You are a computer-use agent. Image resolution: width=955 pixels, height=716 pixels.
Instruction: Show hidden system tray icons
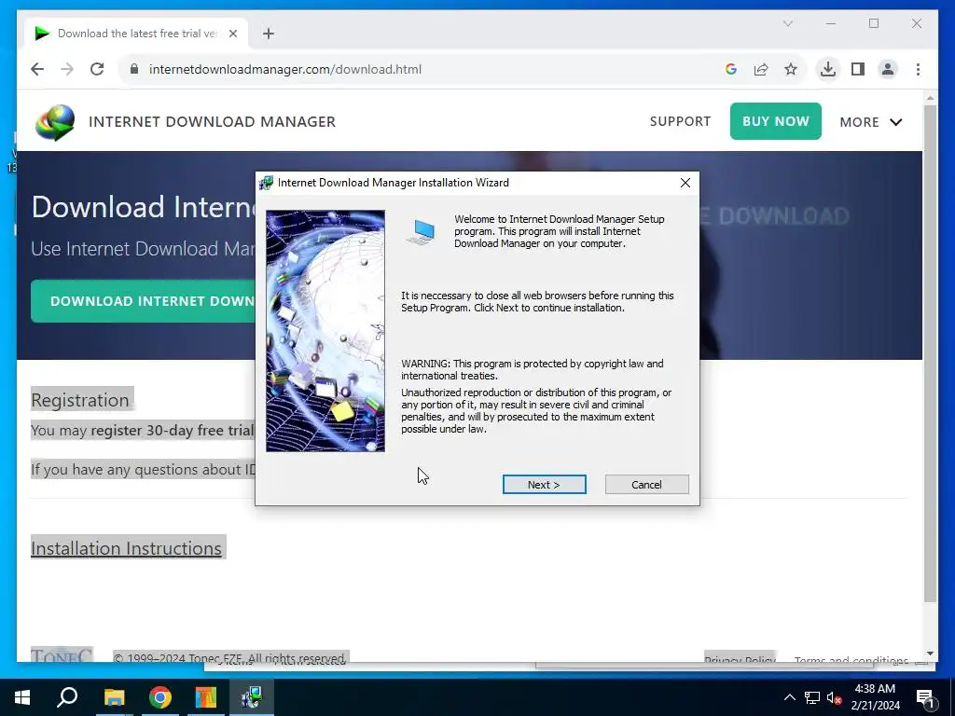click(789, 697)
